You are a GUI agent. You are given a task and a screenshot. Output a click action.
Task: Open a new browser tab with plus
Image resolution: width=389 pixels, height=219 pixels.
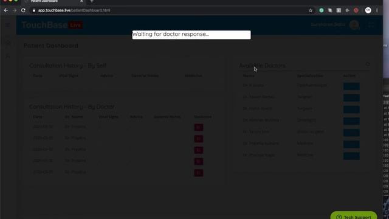(x=92, y=1)
